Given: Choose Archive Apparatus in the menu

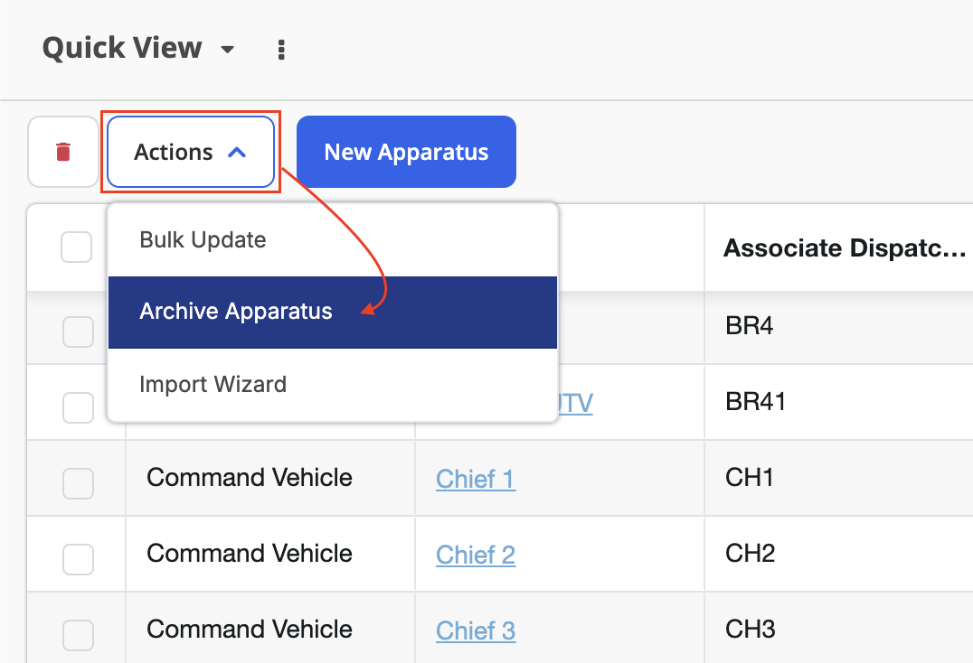Looking at the screenshot, I should pyautogui.click(x=333, y=313).
